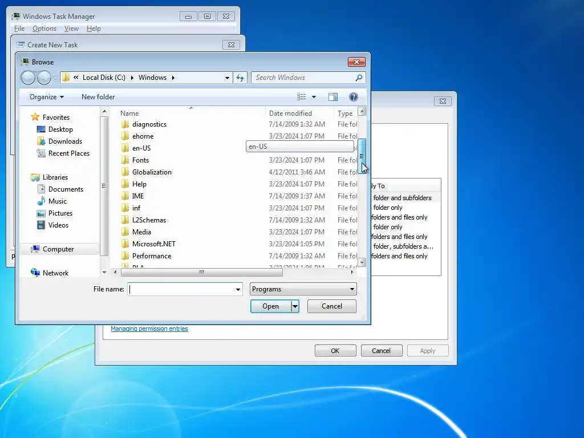Select Libraries in navigation pane
The image size is (584, 438).
pyautogui.click(x=55, y=177)
